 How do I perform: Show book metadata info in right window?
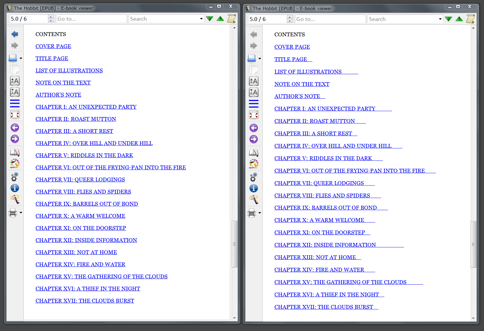point(254,188)
